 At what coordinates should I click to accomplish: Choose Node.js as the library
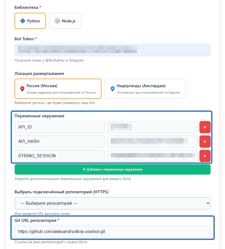[x=65, y=21]
